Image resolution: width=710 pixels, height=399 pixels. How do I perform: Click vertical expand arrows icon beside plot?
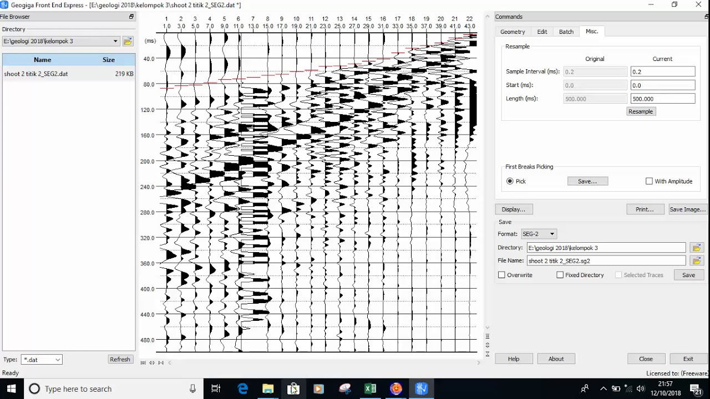click(x=488, y=345)
